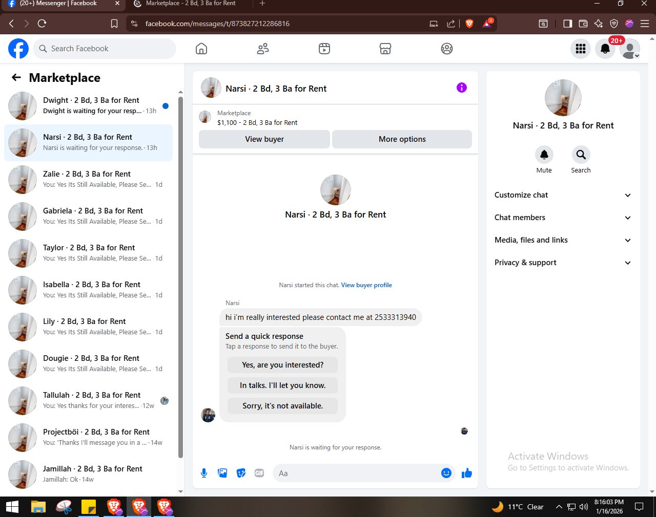Open the Friends icon in top navigation
The width and height of the screenshot is (656, 517).
(263, 49)
